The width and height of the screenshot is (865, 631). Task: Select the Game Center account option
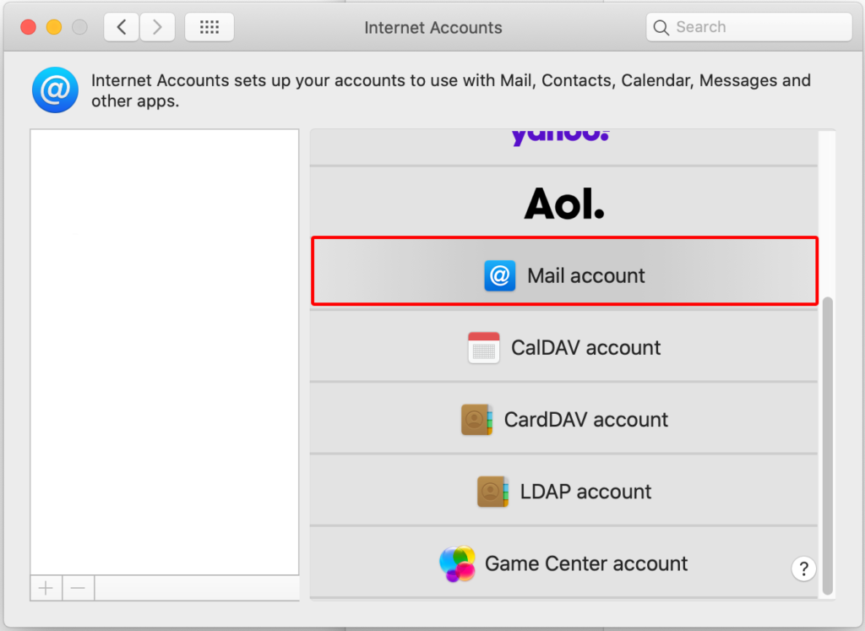pyautogui.click(x=563, y=563)
